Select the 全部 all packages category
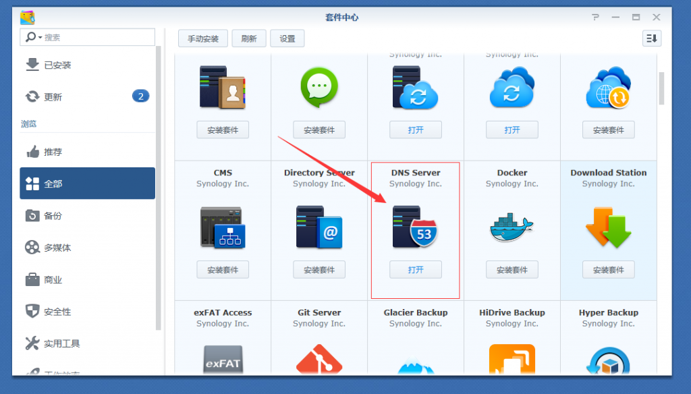Screen dimensions: 691x394 point(87,184)
